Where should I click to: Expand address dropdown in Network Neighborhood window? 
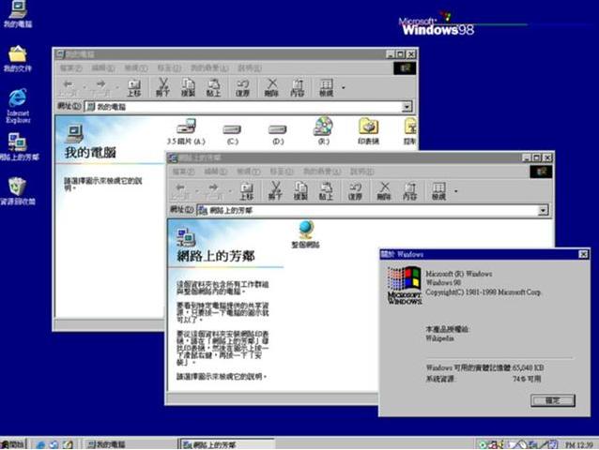pyautogui.click(x=543, y=210)
